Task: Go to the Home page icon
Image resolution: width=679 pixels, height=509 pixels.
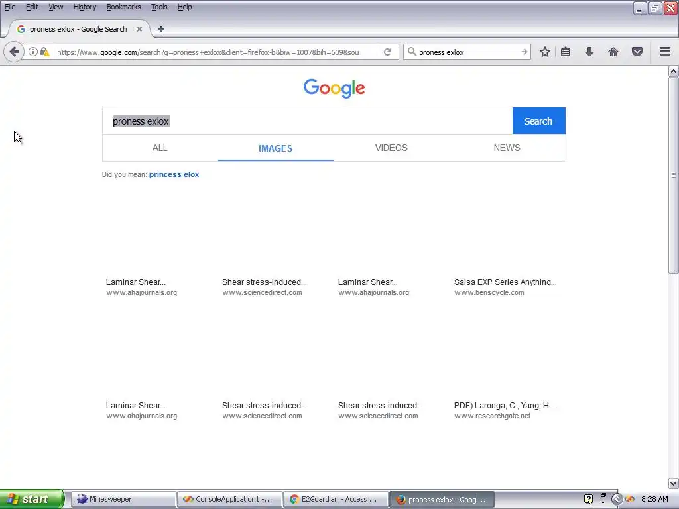Action: 613,52
